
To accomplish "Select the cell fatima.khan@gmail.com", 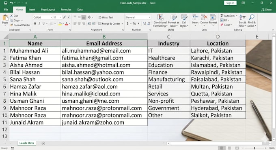I will [x=104, y=58].
